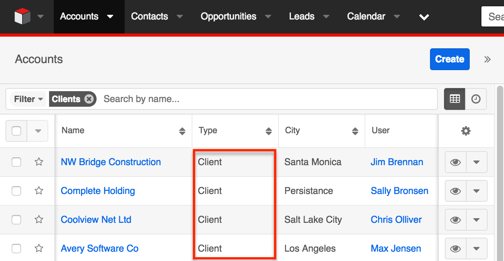This screenshot has height=261, width=504.
Task: Open row actions for Coolview Net Ltd
Action: coord(476,220)
